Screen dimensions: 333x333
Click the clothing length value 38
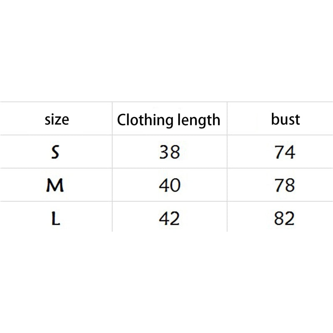[169, 152]
